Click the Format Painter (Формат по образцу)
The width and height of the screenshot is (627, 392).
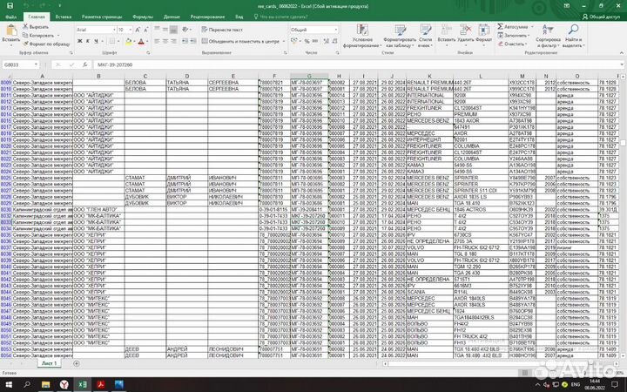click(x=49, y=43)
